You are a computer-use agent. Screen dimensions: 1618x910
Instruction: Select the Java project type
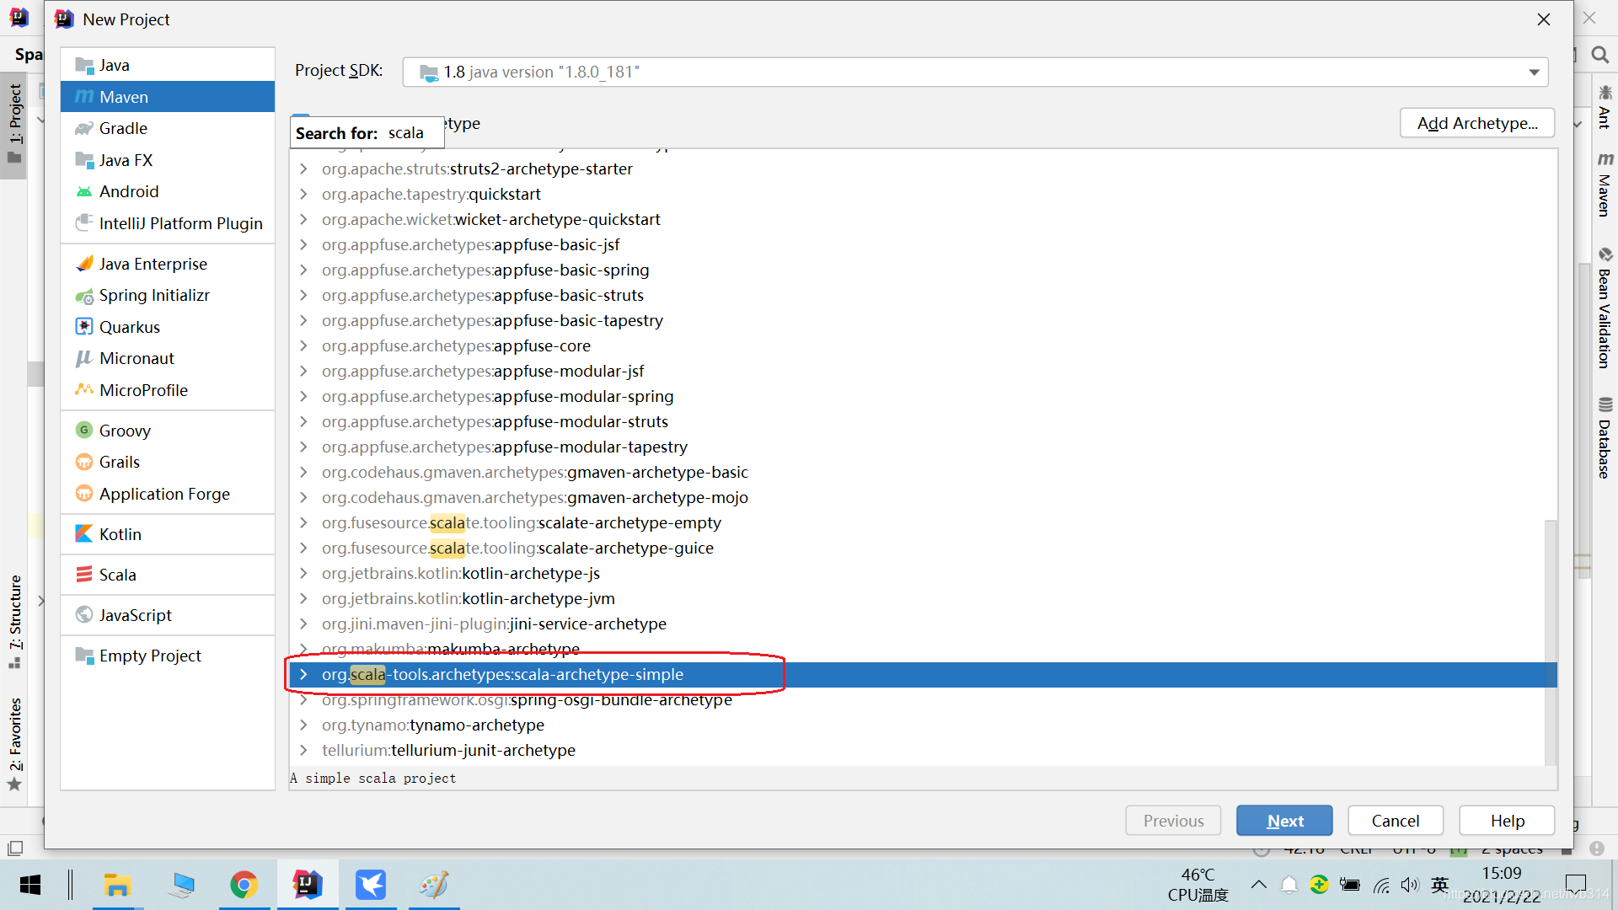tap(168, 65)
